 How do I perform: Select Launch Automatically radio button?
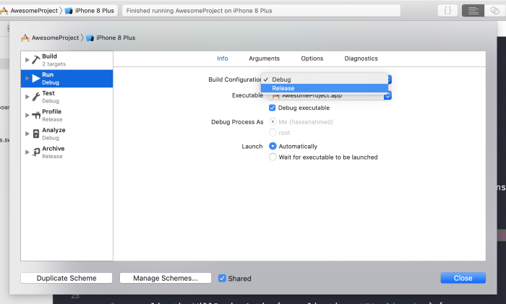pyautogui.click(x=273, y=146)
